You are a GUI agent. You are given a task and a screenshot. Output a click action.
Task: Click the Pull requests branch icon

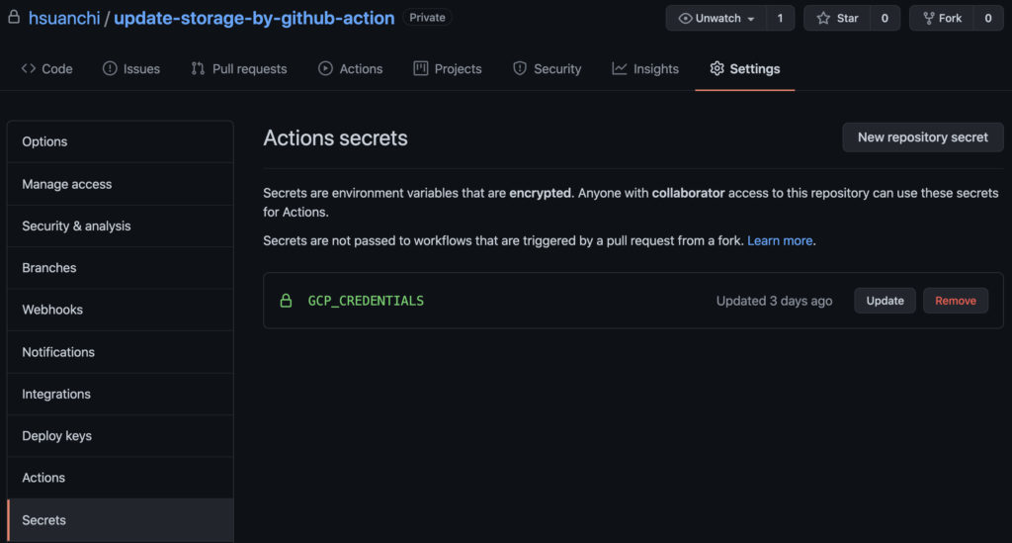point(198,68)
